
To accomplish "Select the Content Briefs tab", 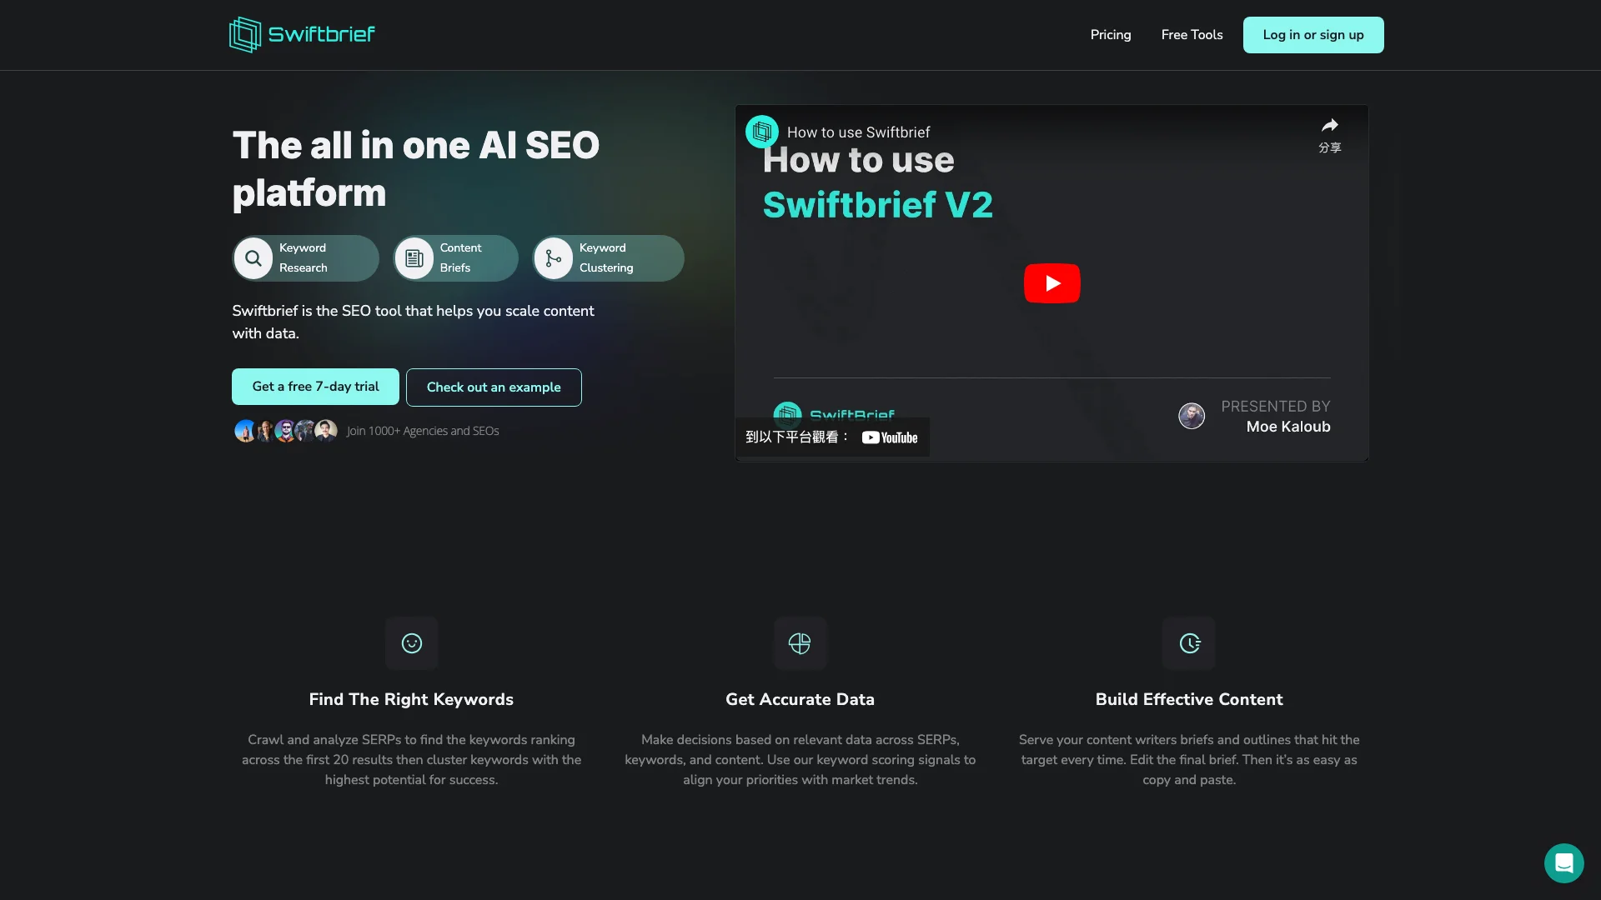I will click(x=455, y=257).
